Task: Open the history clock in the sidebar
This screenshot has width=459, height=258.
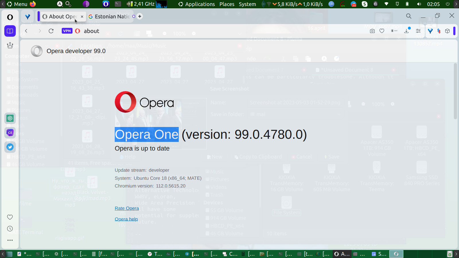Action: tap(10, 228)
